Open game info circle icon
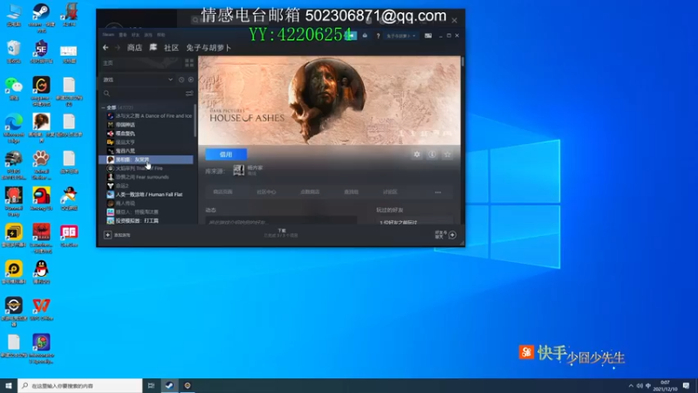 click(432, 155)
